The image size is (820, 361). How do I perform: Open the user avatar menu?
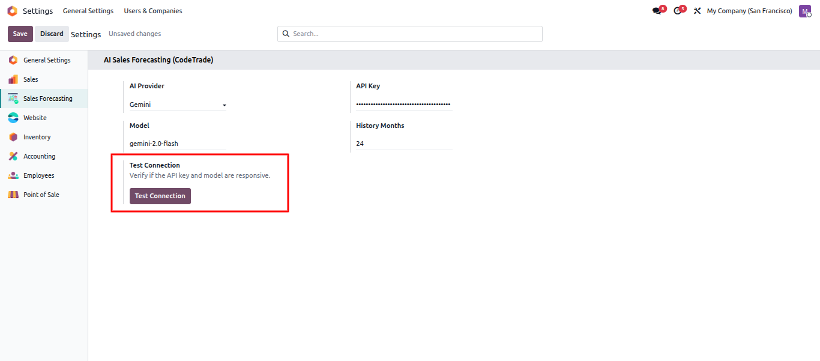pyautogui.click(x=805, y=11)
